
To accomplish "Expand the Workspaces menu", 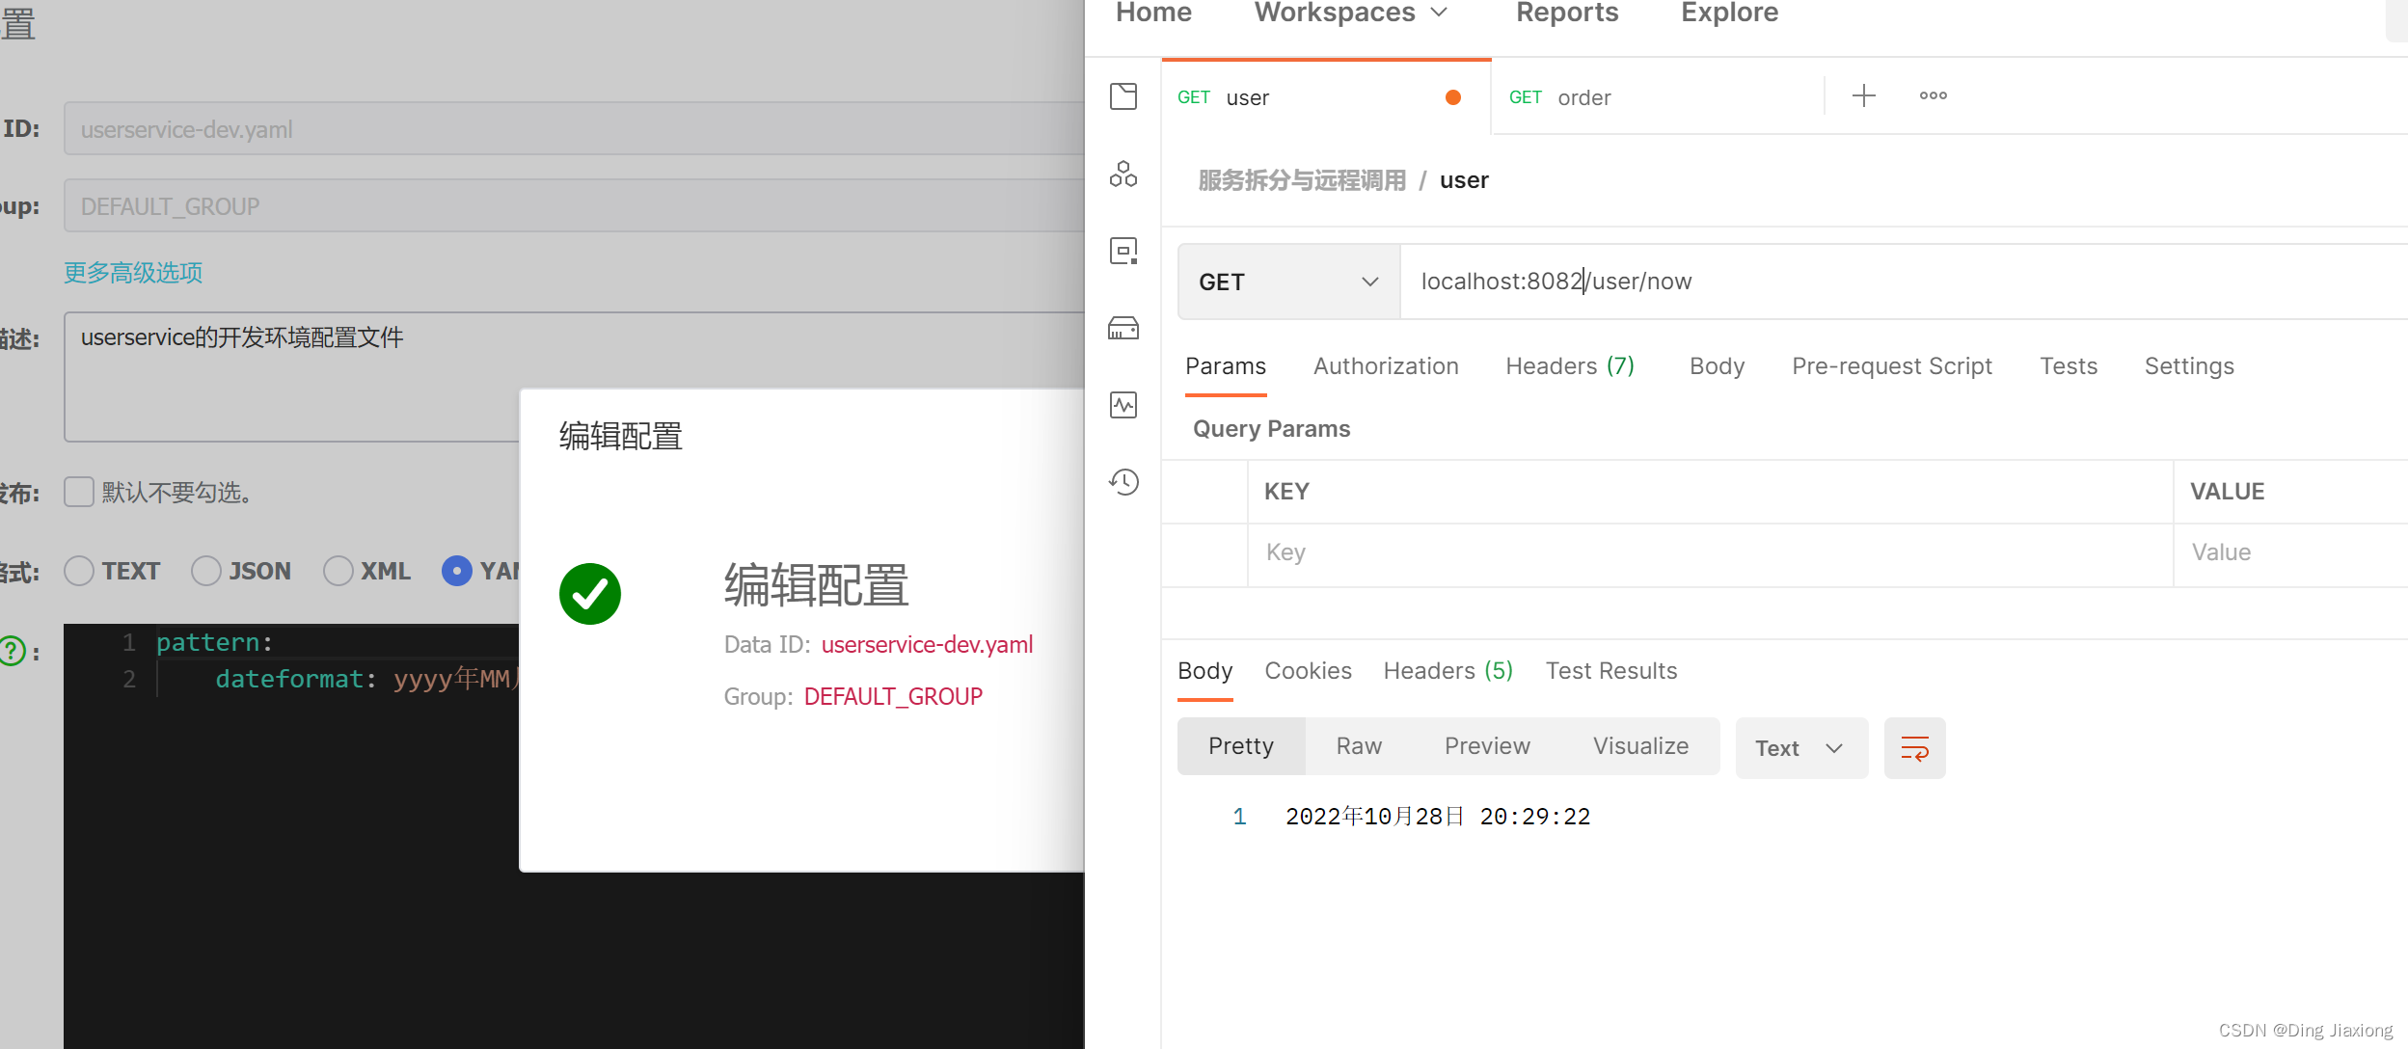I will [1350, 13].
